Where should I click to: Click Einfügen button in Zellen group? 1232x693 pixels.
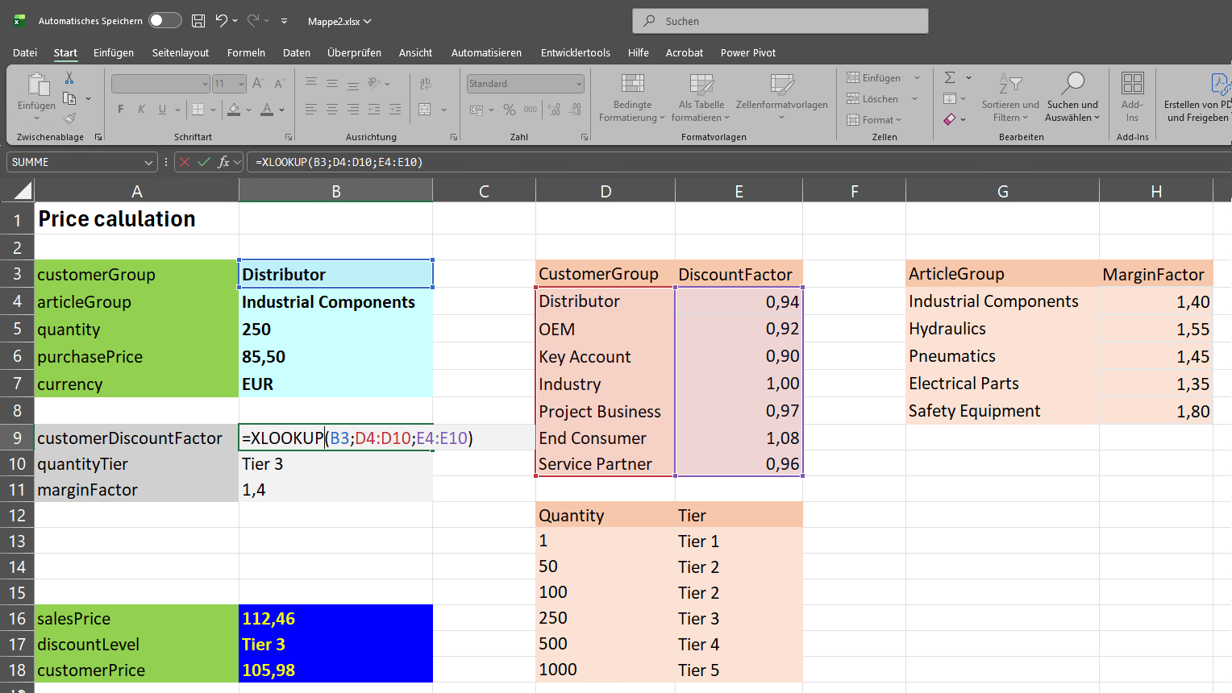(874, 78)
